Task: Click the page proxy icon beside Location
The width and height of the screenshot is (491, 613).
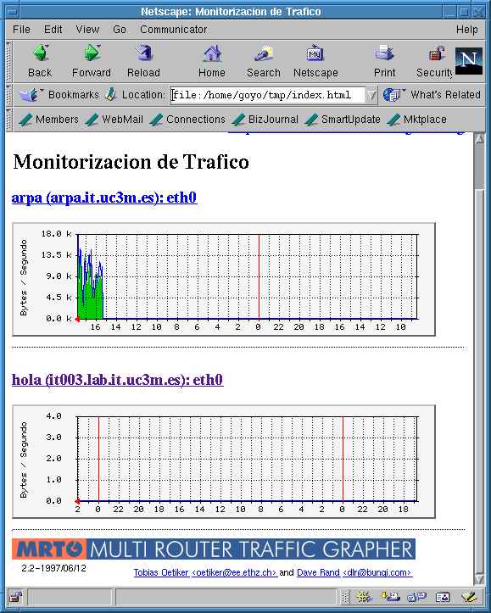Action: (x=111, y=94)
